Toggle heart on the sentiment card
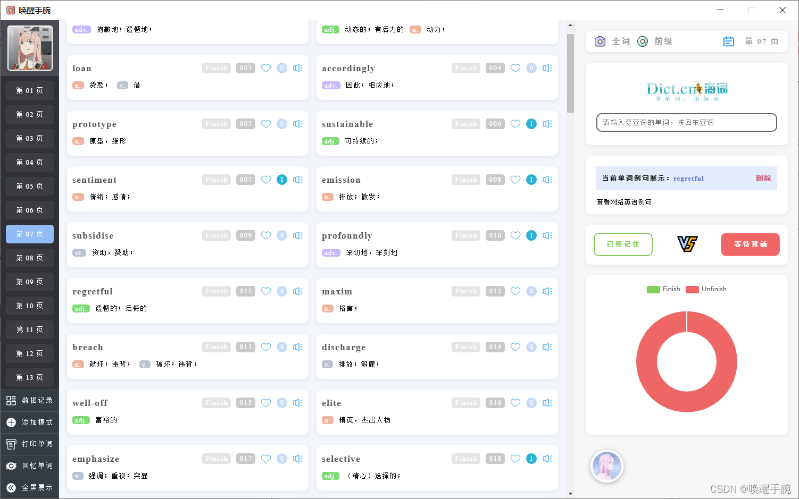 [x=266, y=180]
